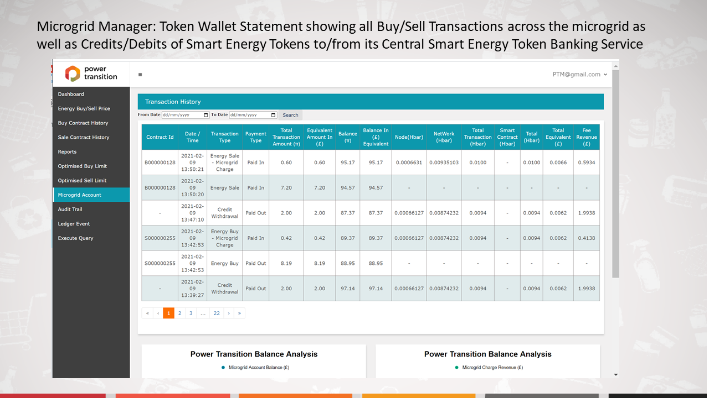Screen dimensions: 709x398
Task: Select Microgrid Account in sidebar
Action: pyautogui.click(x=91, y=195)
